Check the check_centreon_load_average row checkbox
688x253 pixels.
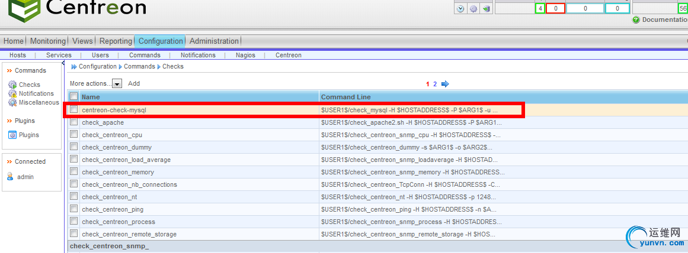pos(74,160)
